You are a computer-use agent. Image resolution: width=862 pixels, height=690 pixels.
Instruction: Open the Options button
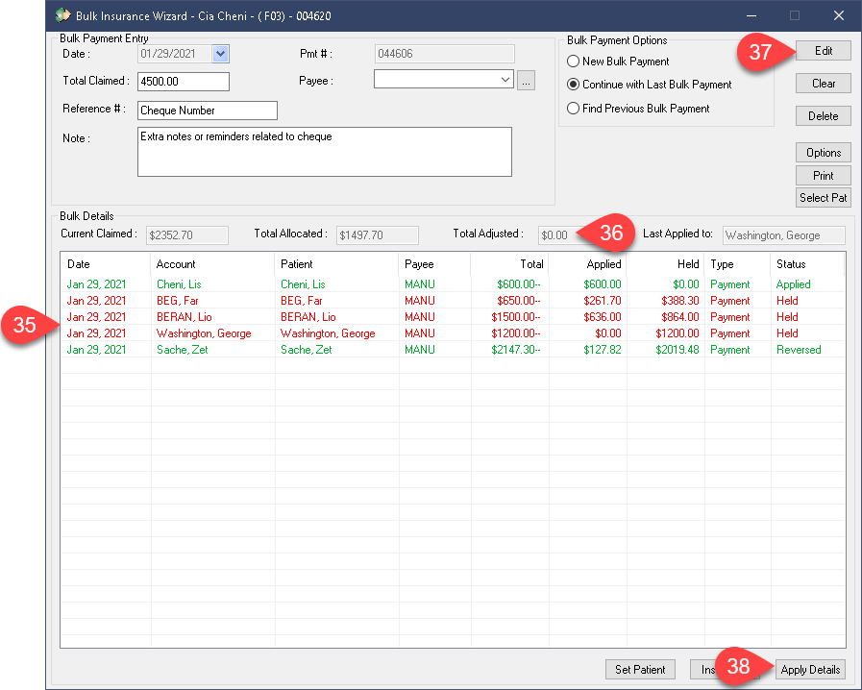[823, 152]
